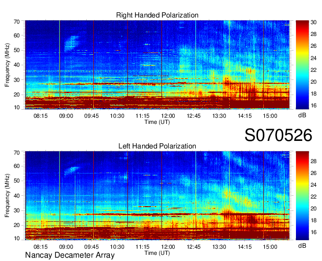
Task: Click the 10:30 tick on bottom plot
Action: tap(117, 247)
